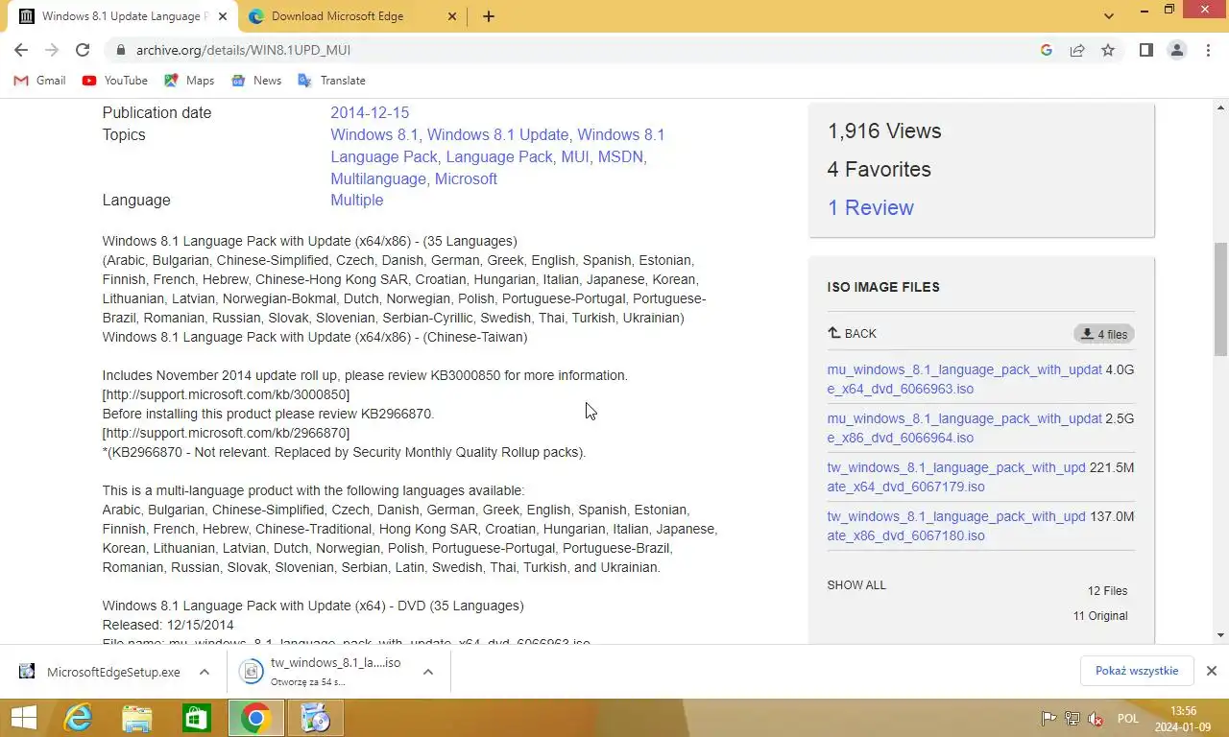
Task: Open the Gmail bookmark
Action: (x=39, y=81)
